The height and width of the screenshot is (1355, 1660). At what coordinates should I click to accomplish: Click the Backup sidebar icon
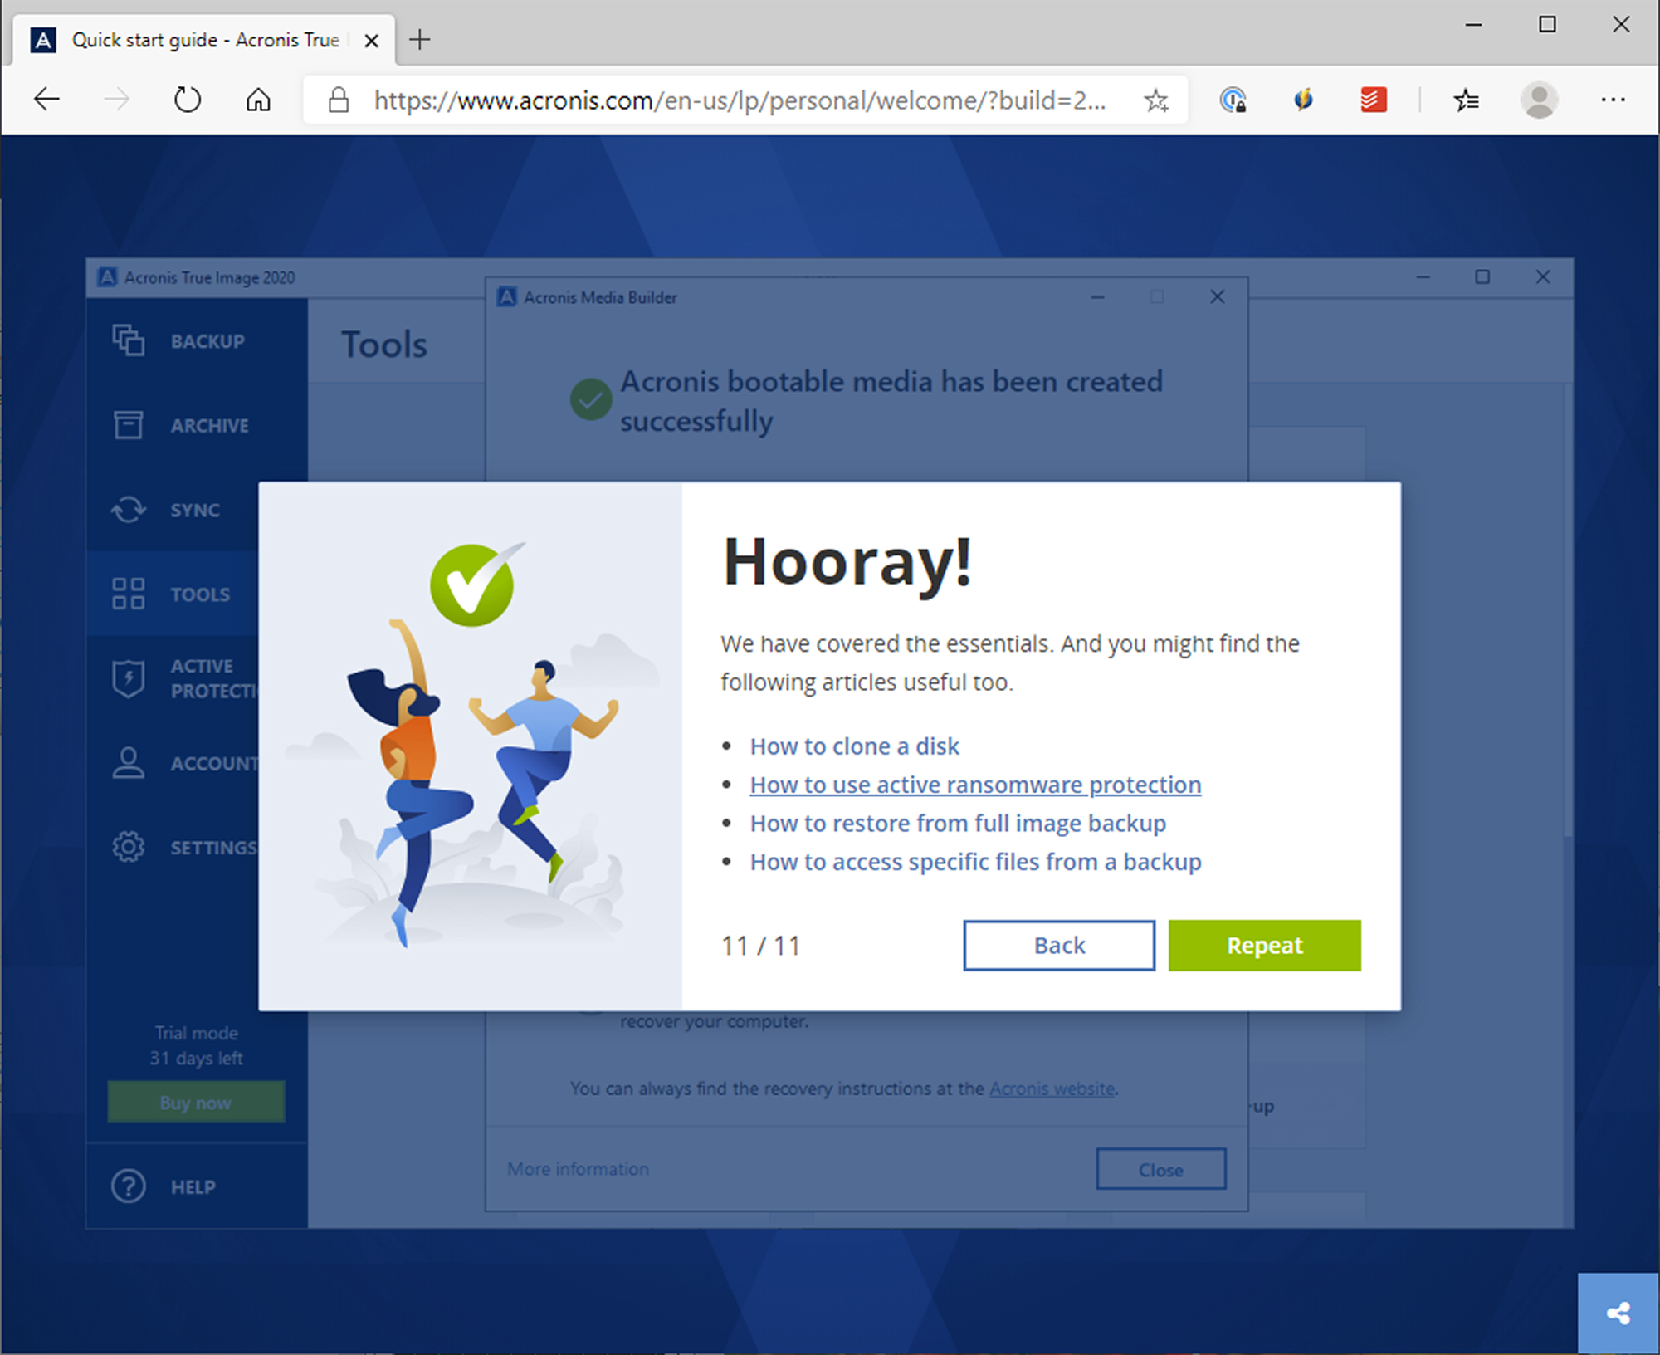pyautogui.click(x=129, y=340)
